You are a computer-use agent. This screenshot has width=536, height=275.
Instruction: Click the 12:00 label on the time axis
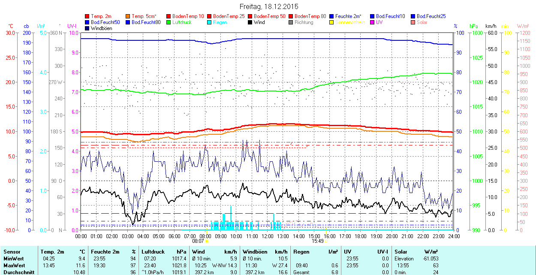268,236
